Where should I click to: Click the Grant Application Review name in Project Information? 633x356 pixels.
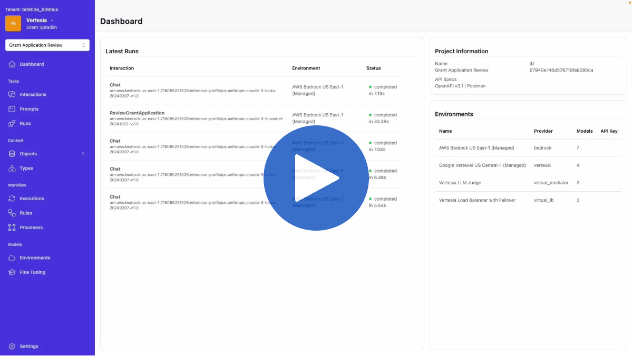pos(462,70)
